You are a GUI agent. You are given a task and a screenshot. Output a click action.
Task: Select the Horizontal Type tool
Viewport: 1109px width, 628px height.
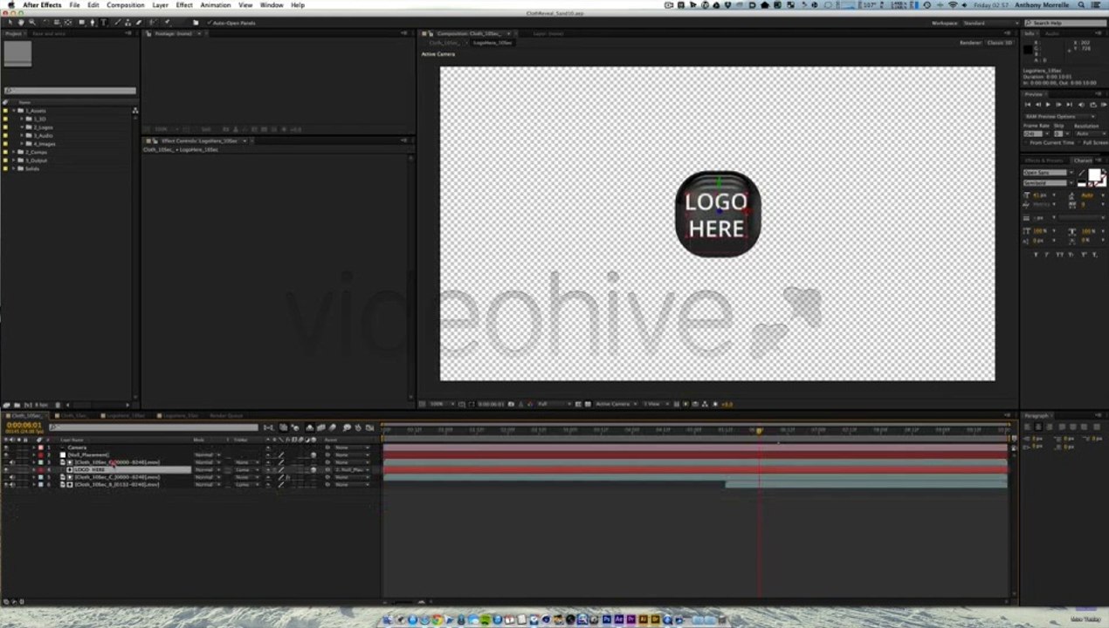click(x=103, y=23)
